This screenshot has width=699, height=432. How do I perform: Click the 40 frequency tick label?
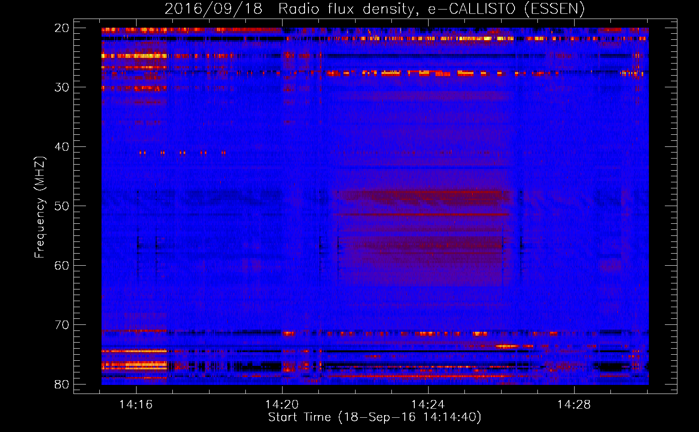click(62, 147)
